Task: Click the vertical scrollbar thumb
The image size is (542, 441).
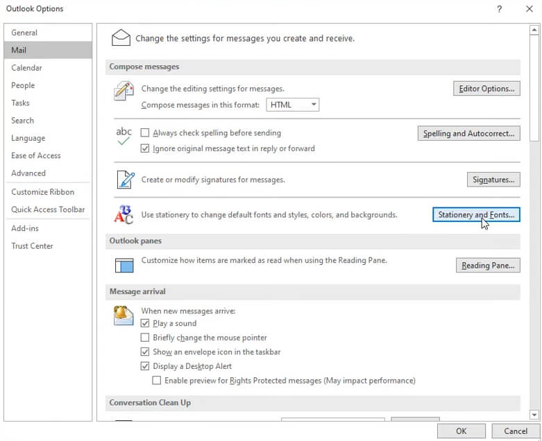Action: (x=534, y=88)
